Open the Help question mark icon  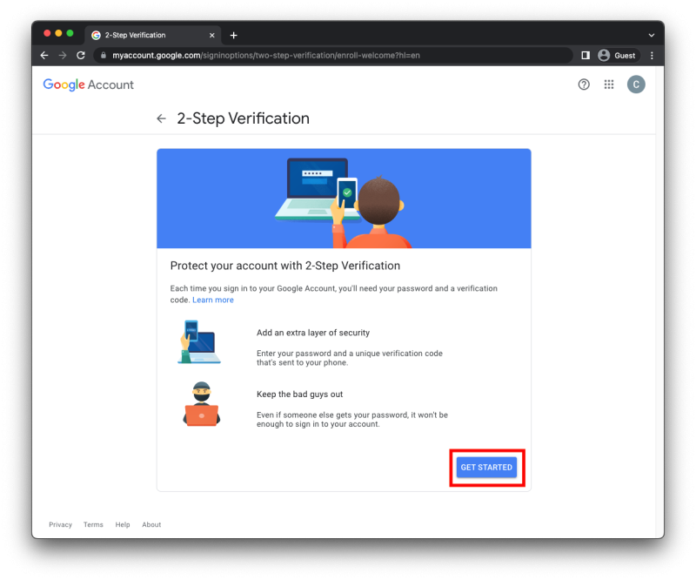click(584, 84)
